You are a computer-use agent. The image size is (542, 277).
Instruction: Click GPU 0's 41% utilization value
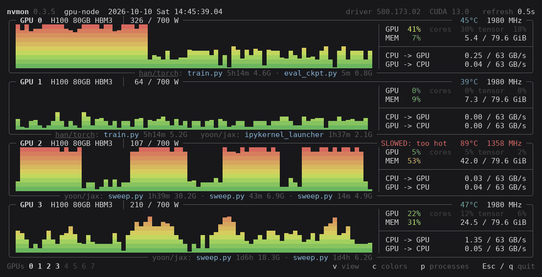(x=414, y=29)
